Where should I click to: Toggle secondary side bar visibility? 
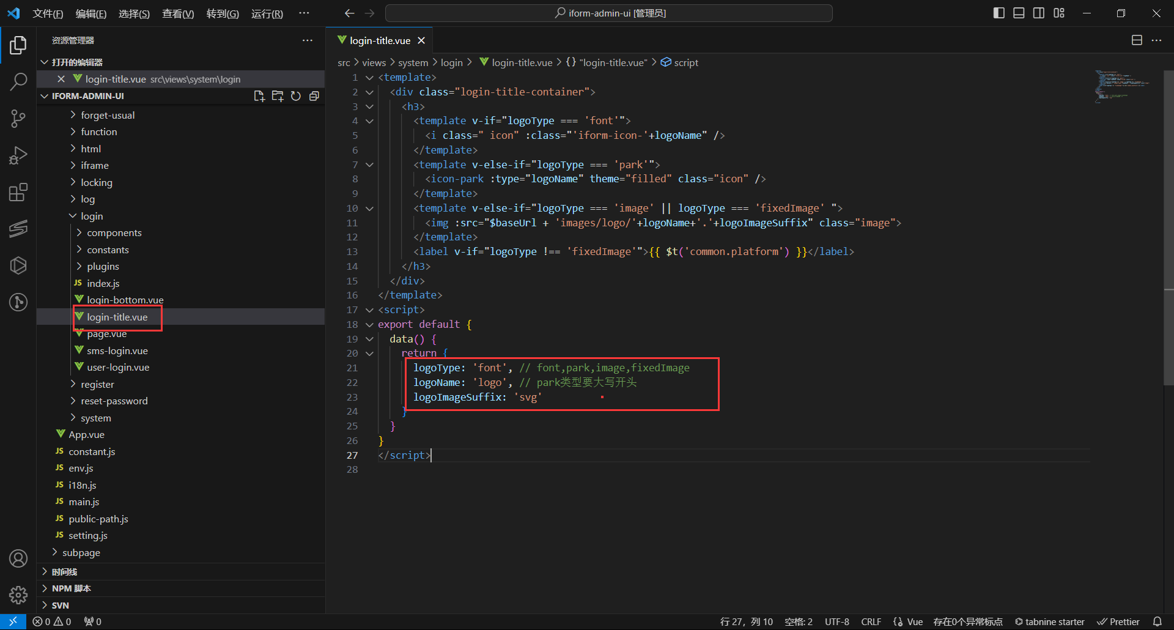[x=1039, y=13]
